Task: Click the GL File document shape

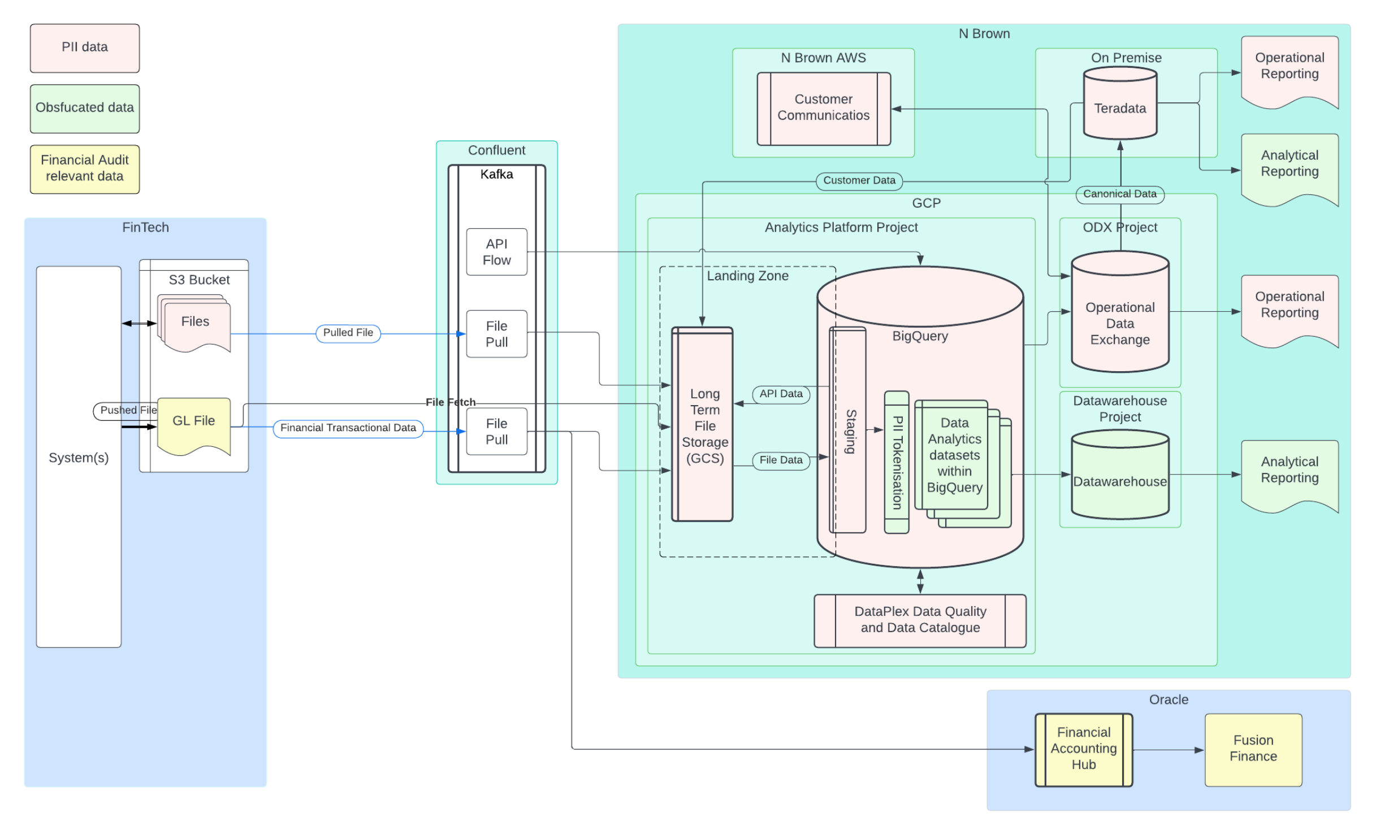Action: [193, 421]
